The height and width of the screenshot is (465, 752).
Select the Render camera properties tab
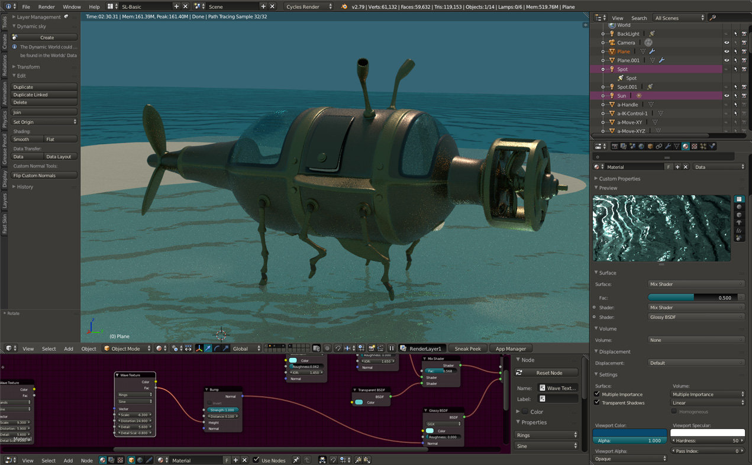click(615, 146)
